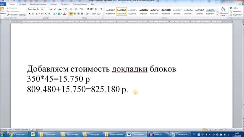244x137 pixels.
Task: Open the Рецензирование ribbon tab
Action: 80,4
